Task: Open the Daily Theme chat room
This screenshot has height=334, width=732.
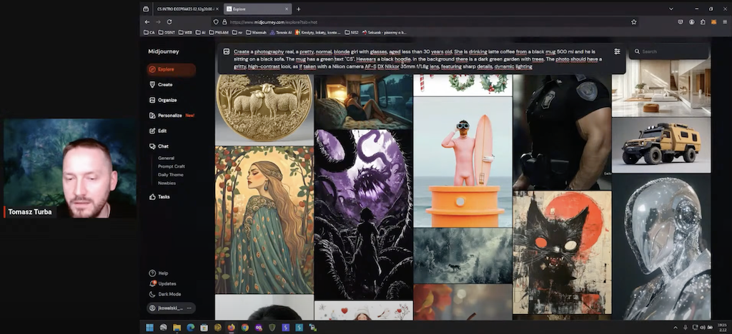Action: tap(170, 175)
